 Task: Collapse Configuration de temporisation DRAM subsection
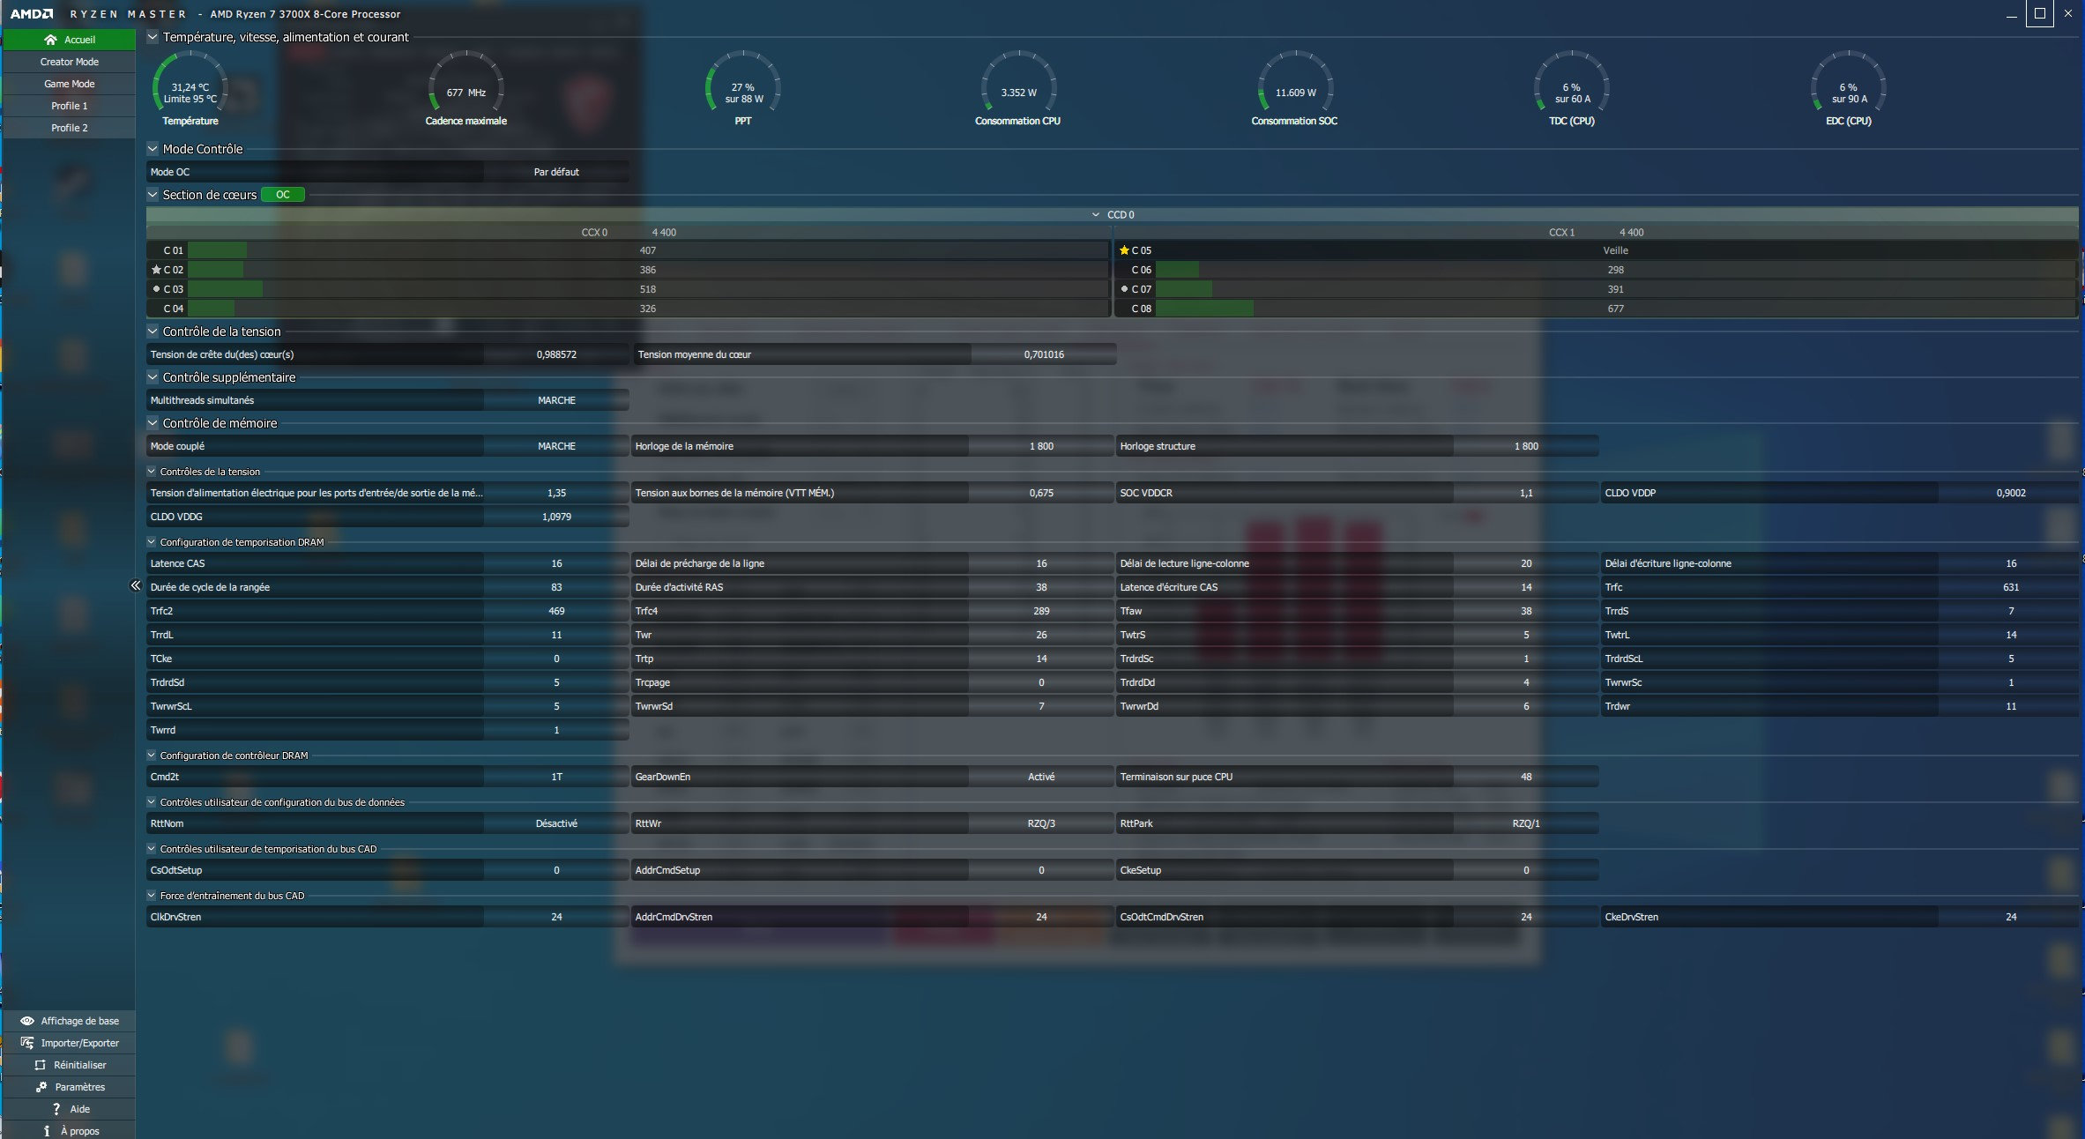(x=152, y=542)
